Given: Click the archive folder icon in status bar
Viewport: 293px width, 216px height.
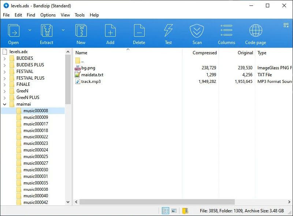Looking at the screenshot, I should [x=185, y=211].
